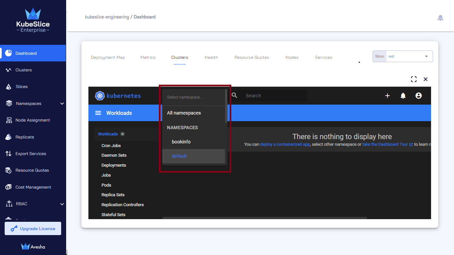Screen dimensions: 454x255
Task: Click the namespace dropdown scrollbar
Action: tap(226, 106)
